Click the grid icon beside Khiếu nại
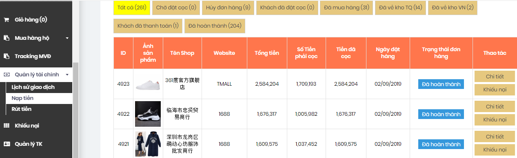This screenshot has width=517, height=158. [x=6, y=126]
